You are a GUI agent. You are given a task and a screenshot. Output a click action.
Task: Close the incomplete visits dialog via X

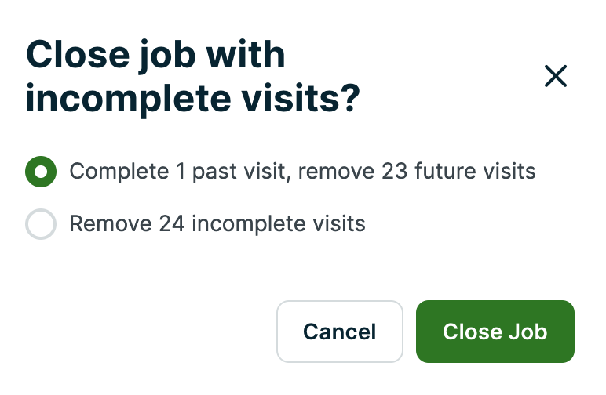pyautogui.click(x=555, y=76)
